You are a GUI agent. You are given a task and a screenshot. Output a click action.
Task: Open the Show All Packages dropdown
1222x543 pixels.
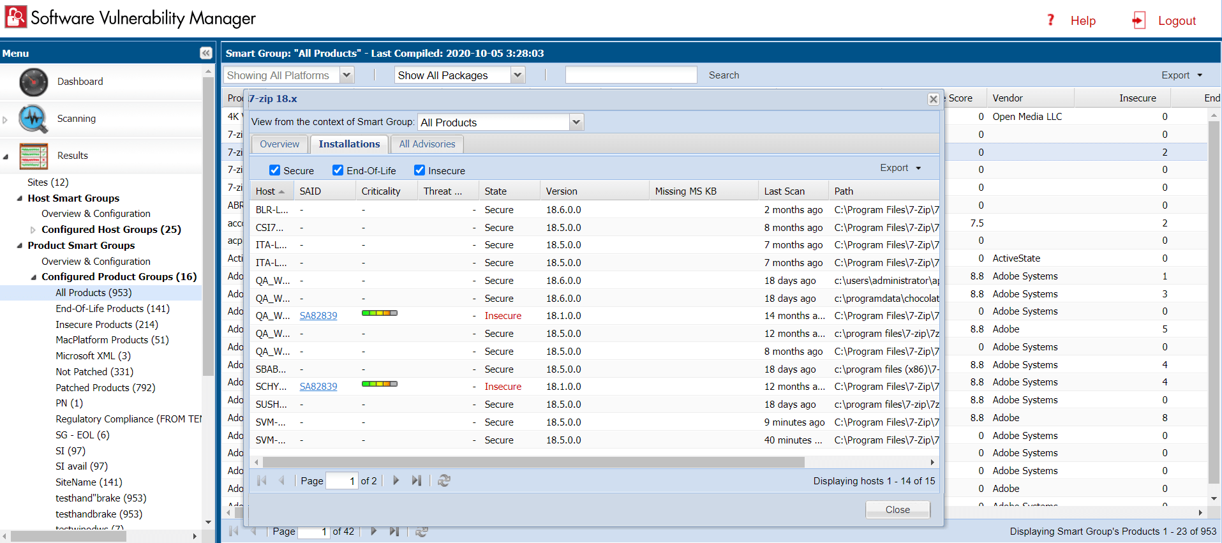pyautogui.click(x=518, y=75)
